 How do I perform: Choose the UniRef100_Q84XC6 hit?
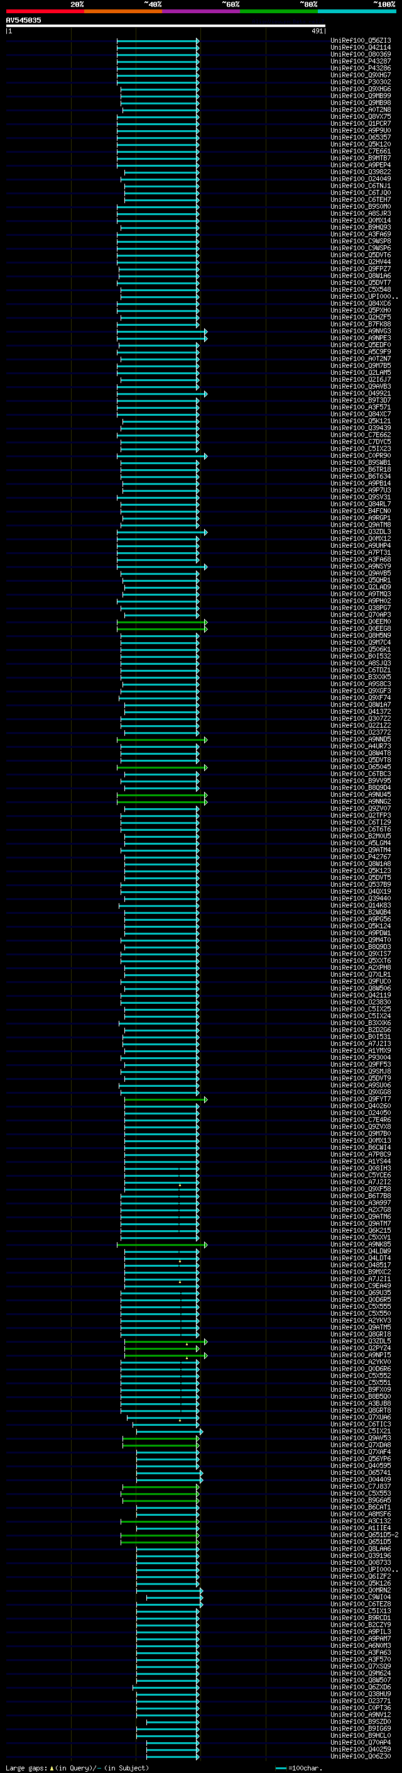pos(361,304)
